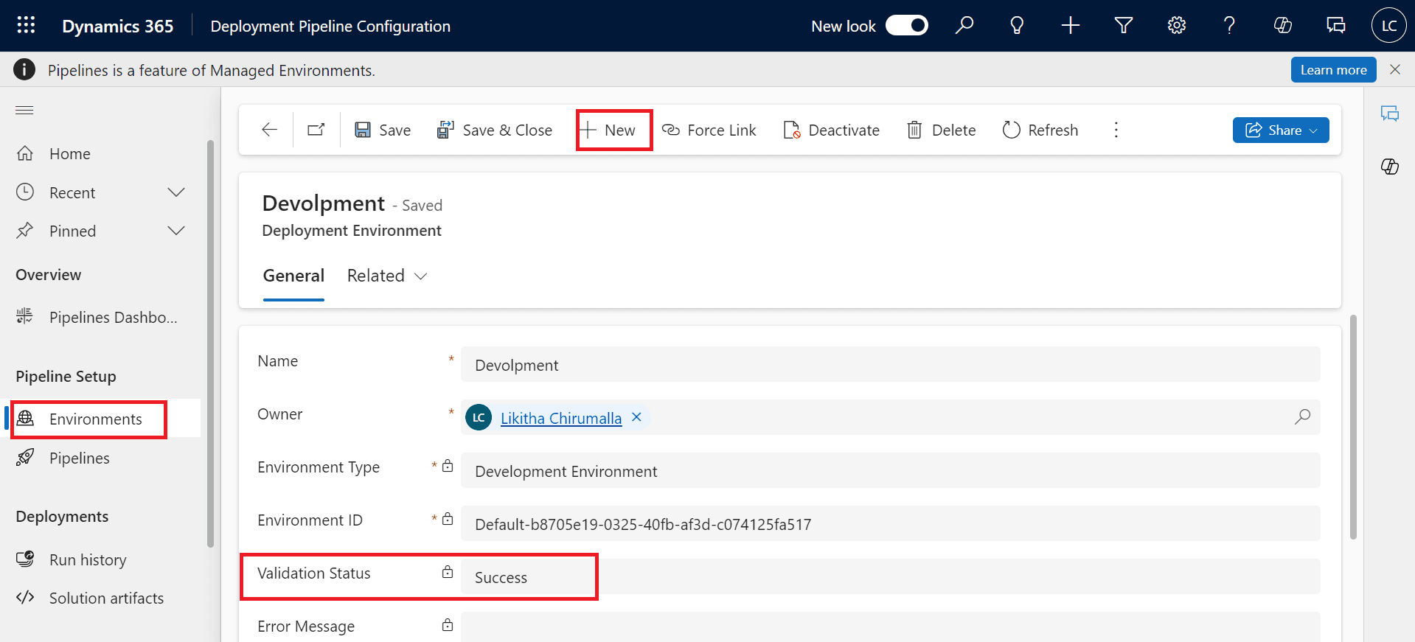Toggle the New look switch
Image resolution: width=1415 pixels, height=642 pixels.
coord(906,26)
